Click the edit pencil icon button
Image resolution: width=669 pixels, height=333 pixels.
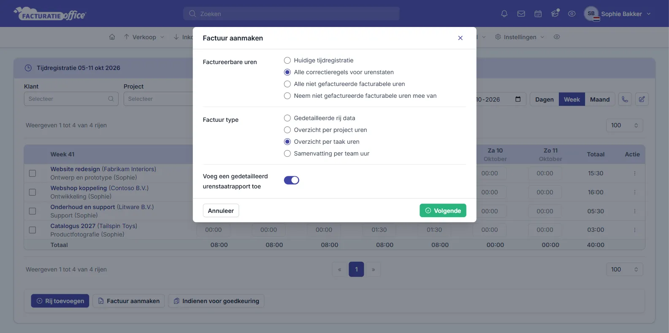[x=642, y=99]
